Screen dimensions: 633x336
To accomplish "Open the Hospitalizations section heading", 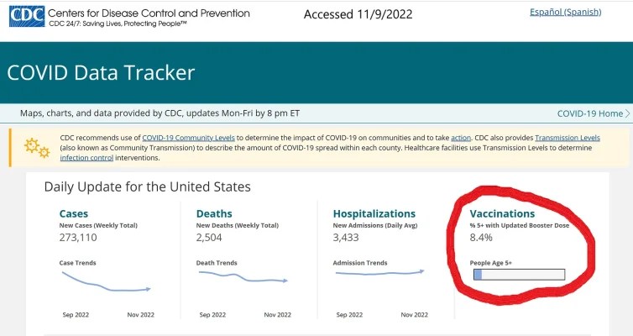I will 374,213.
